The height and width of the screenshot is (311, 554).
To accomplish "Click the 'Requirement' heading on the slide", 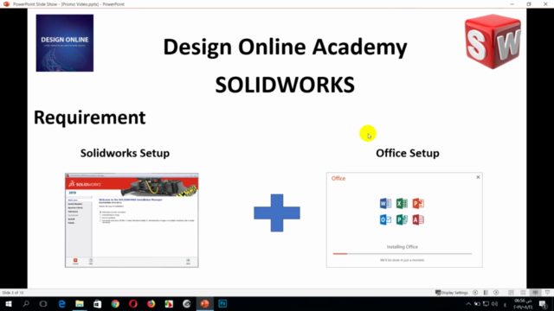I will 89,117.
